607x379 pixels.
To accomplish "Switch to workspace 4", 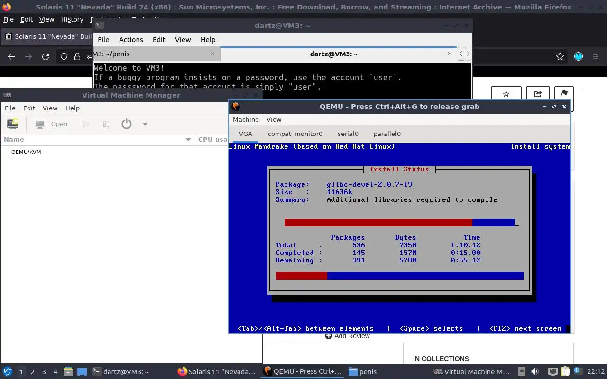I will (55, 372).
